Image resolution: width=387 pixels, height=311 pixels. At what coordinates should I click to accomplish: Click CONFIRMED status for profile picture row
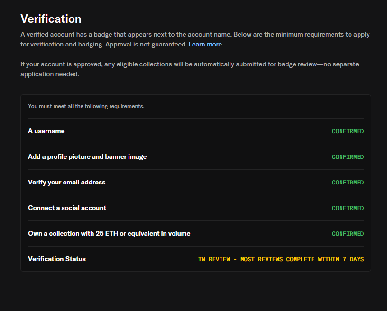(348, 157)
